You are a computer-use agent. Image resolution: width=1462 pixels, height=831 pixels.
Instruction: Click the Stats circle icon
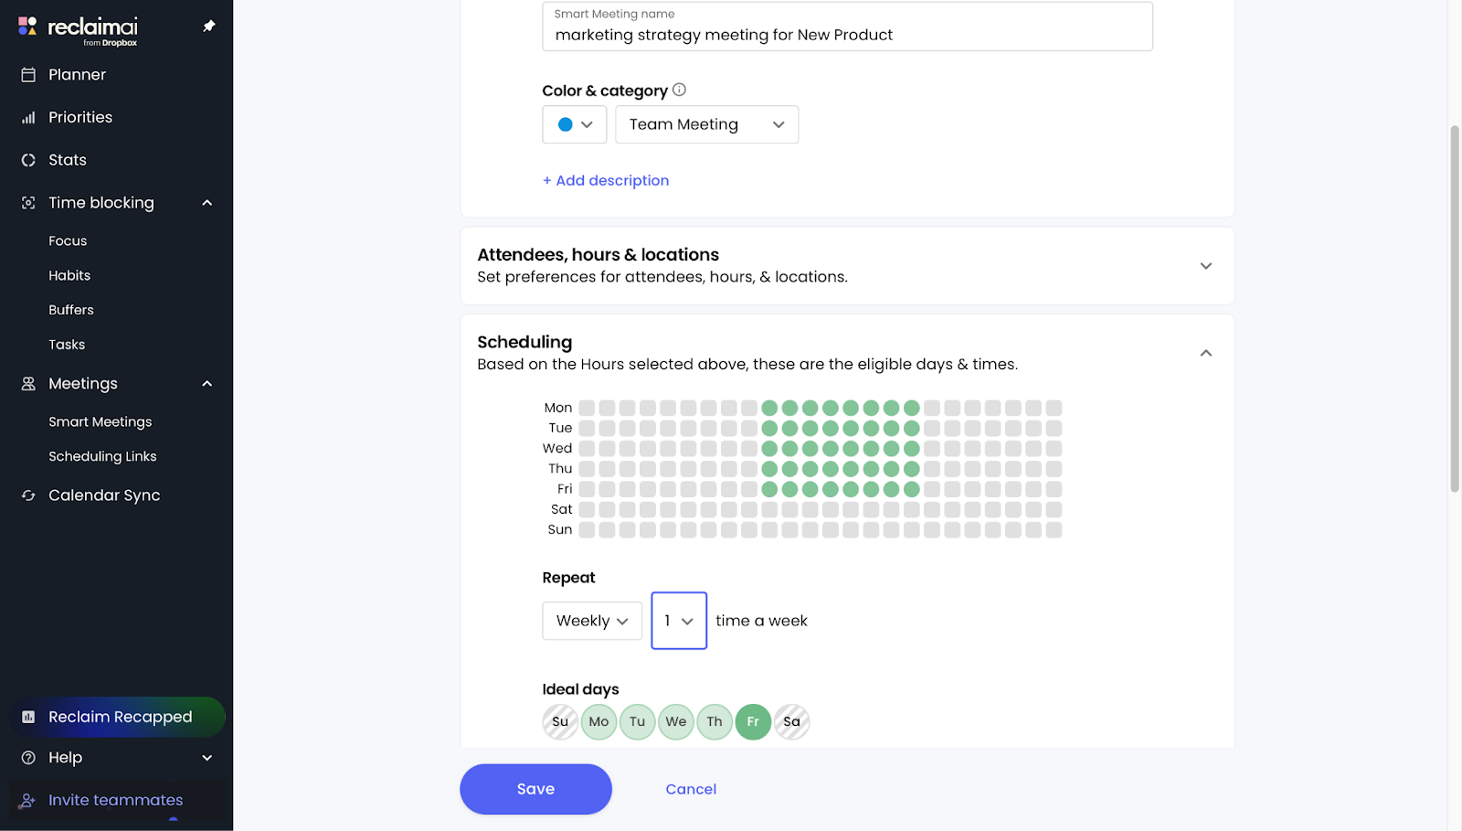coord(28,160)
